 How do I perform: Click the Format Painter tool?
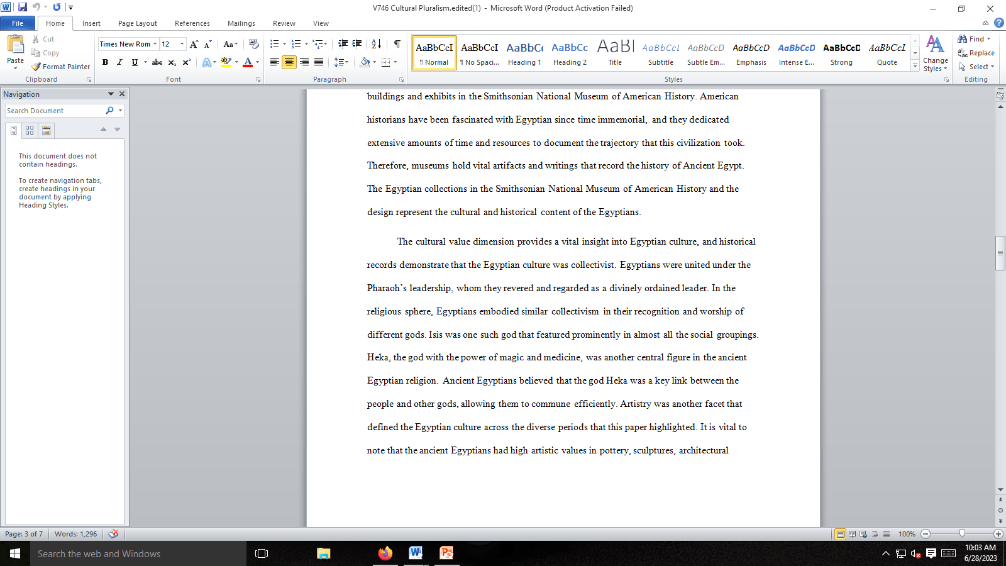click(61, 67)
